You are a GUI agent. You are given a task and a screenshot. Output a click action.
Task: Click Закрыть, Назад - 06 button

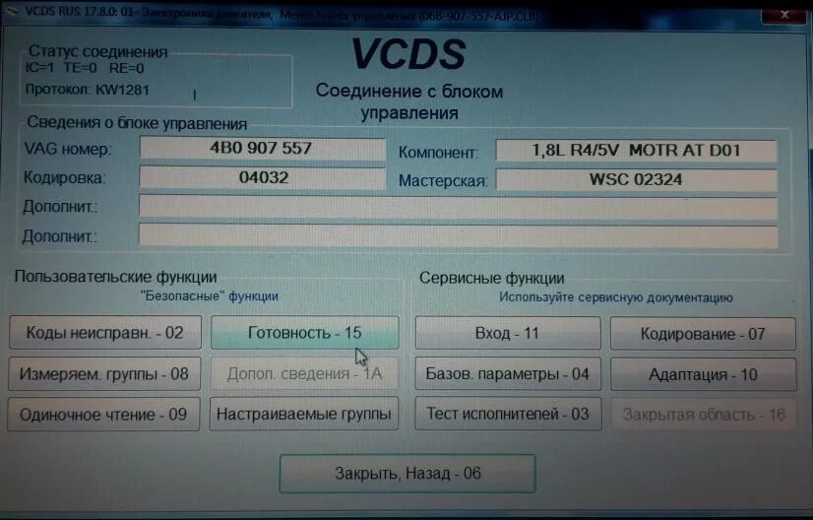tap(407, 474)
